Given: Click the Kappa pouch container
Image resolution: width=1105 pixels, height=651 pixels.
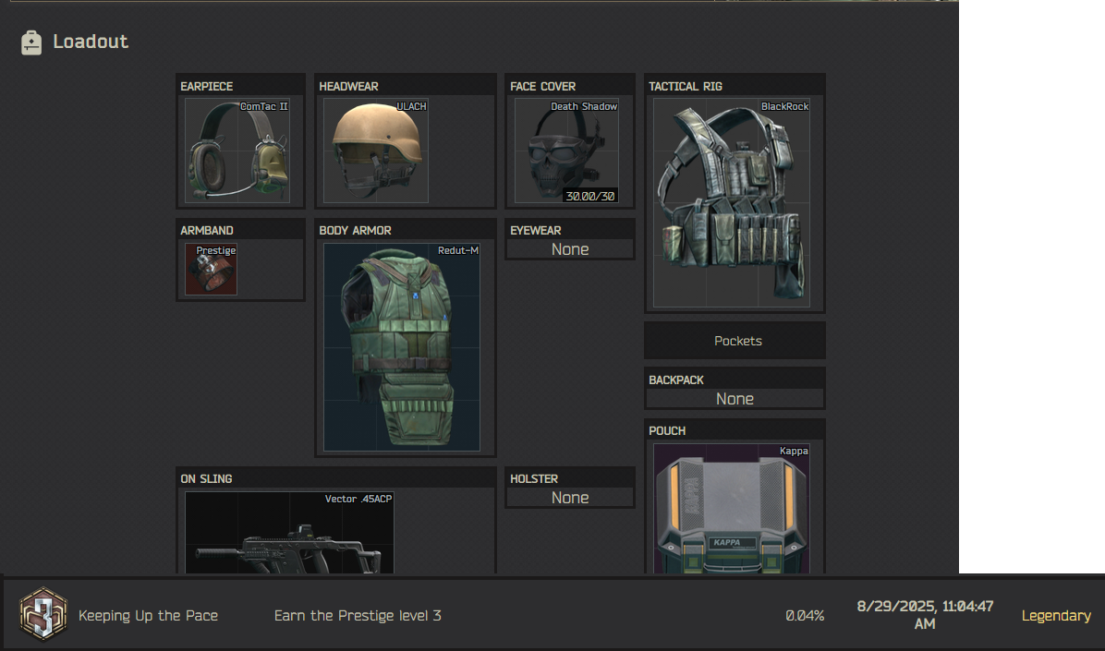Looking at the screenshot, I should click(x=732, y=508).
